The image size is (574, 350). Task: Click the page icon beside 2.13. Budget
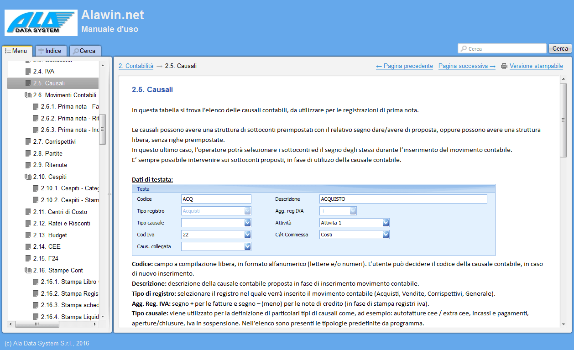pos(28,235)
